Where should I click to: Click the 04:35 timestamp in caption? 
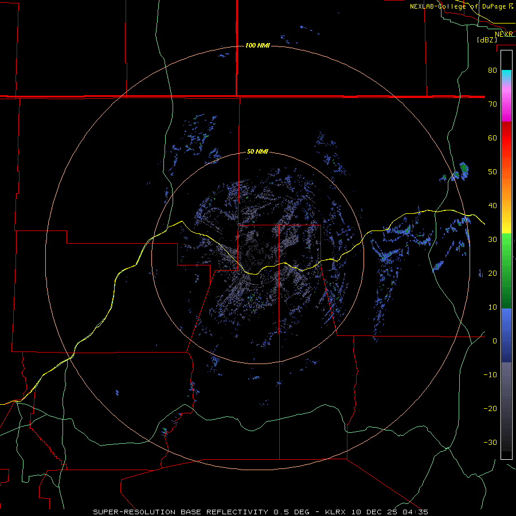coord(415,512)
